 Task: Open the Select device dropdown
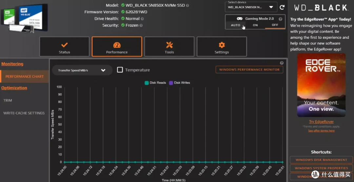click(x=251, y=7)
